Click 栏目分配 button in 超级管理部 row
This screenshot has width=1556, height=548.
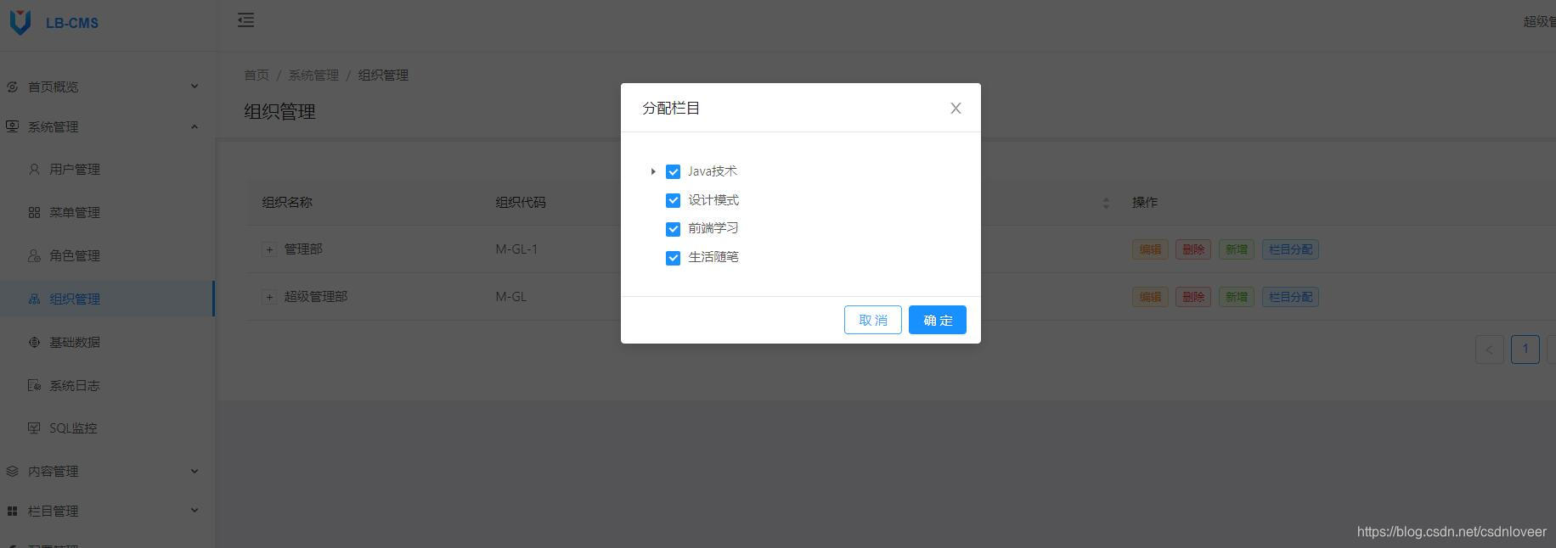tap(1290, 297)
